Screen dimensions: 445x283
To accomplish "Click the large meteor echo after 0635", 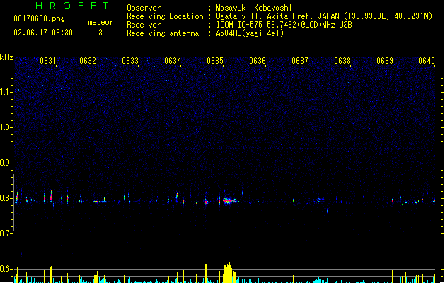I will [229, 200].
